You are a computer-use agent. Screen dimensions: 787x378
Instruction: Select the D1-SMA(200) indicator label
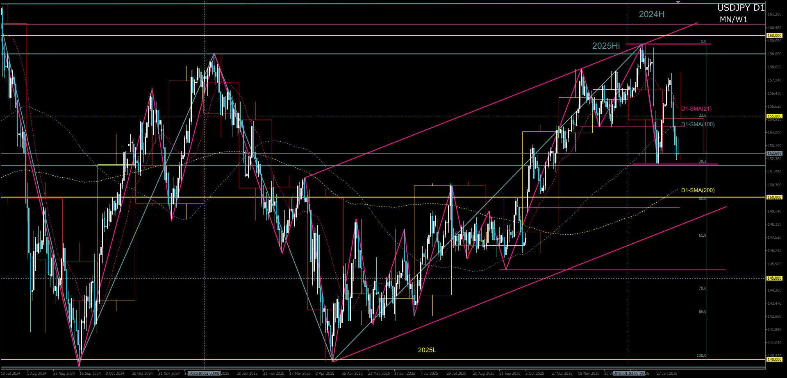pyautogui.click(x=698, y=190)
